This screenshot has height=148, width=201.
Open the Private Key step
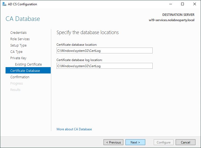point(18,58)
